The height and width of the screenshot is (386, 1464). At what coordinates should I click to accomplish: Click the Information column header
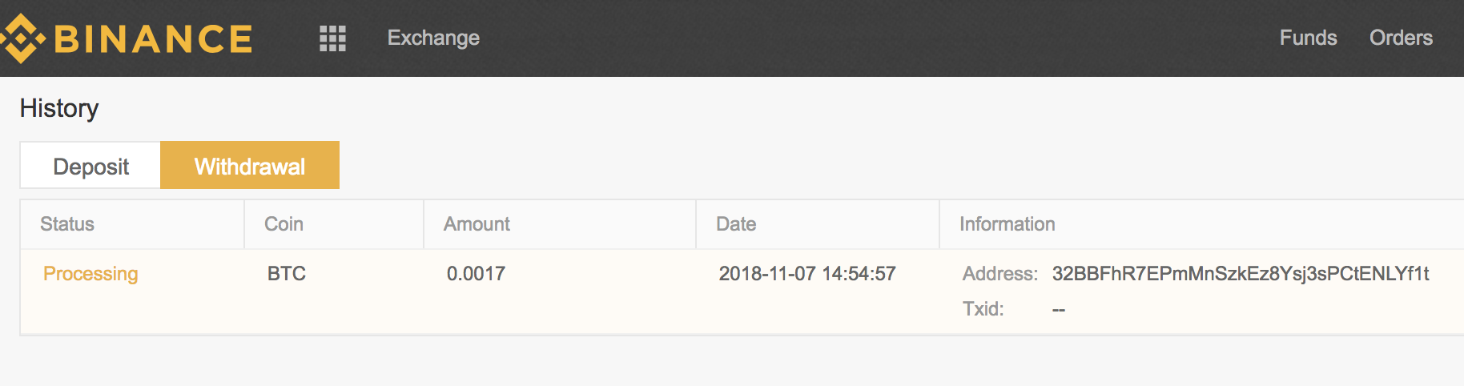1007,224
